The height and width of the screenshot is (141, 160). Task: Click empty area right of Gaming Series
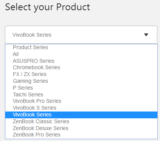point(103,81)
